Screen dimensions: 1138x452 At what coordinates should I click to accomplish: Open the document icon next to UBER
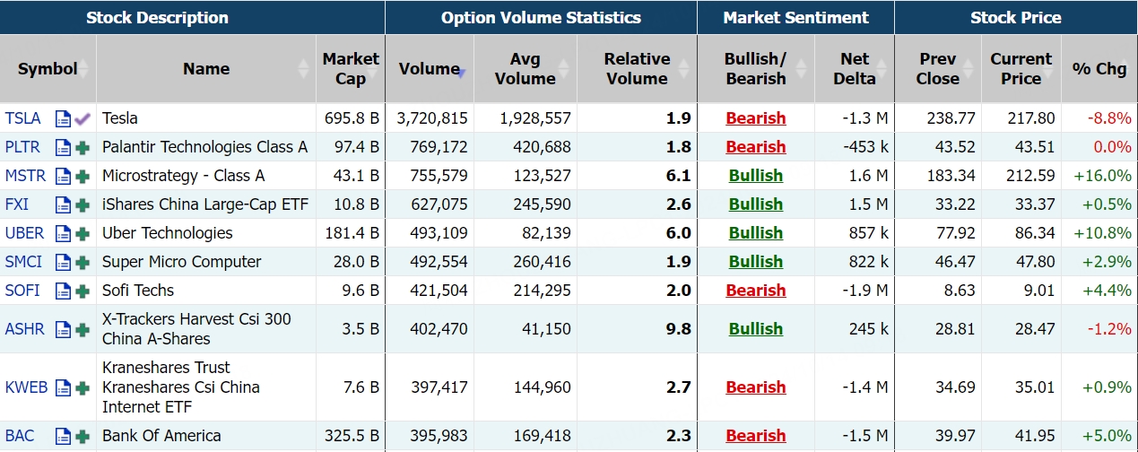63,233
